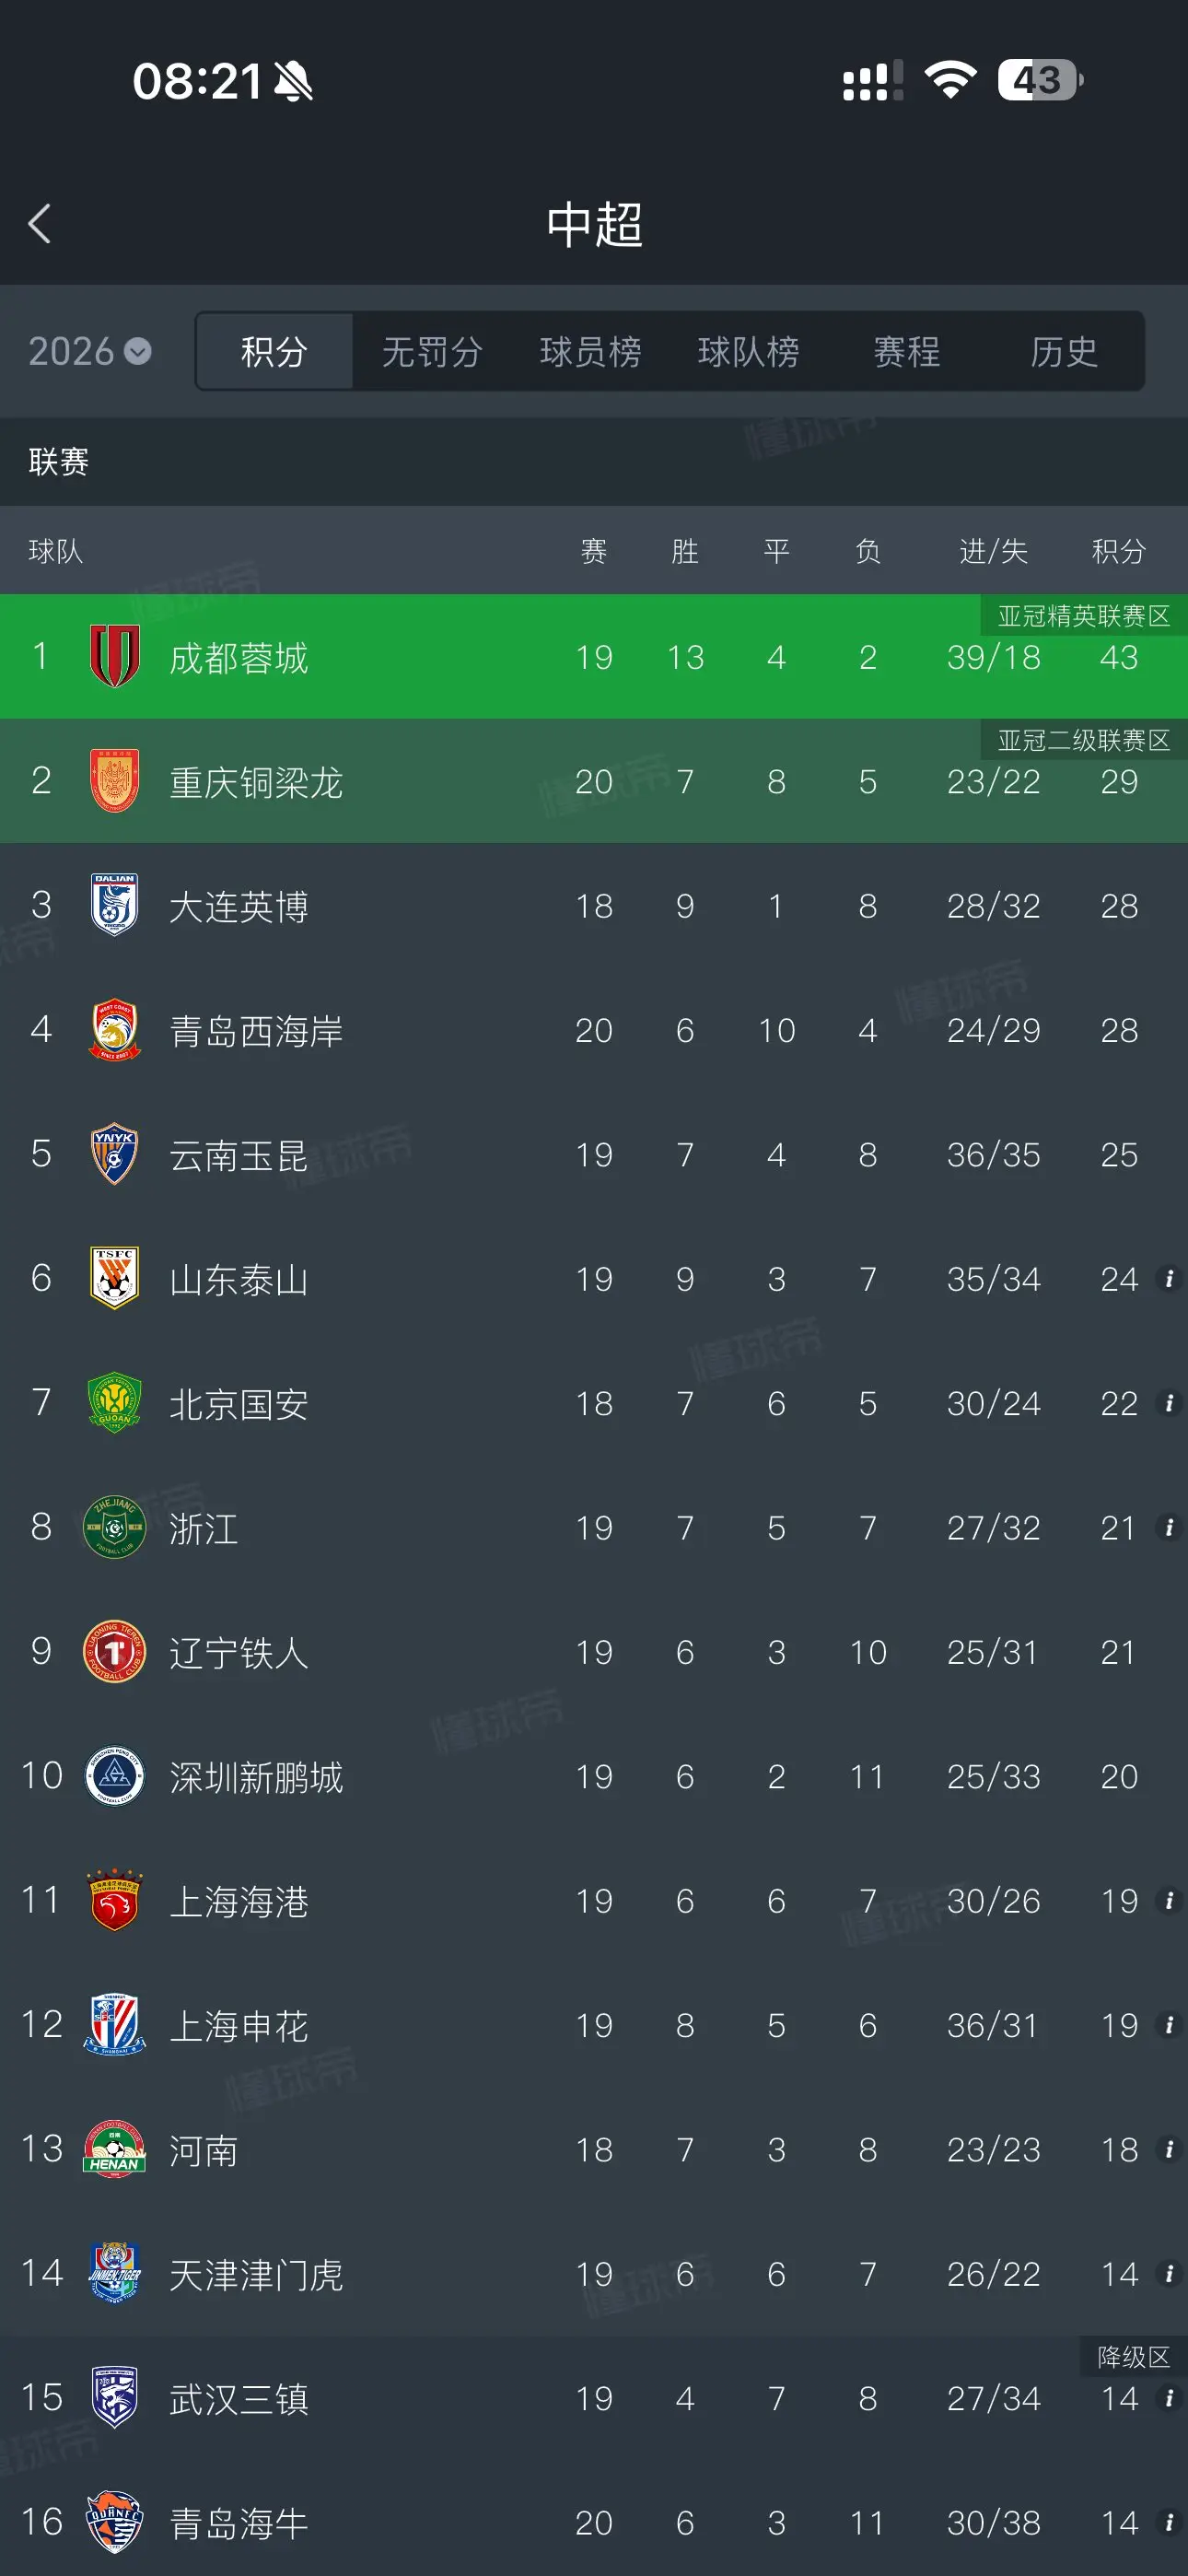Tap the 青岛海牛 team name

tap(238, 2523)
